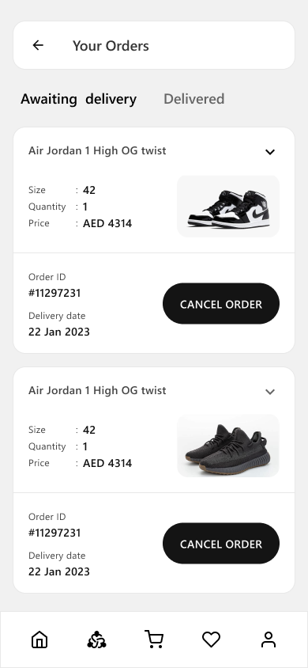This screenshot has height=668, width=308.
Task: Open the categories icon beside Home
Action: (x=97, y=640)
